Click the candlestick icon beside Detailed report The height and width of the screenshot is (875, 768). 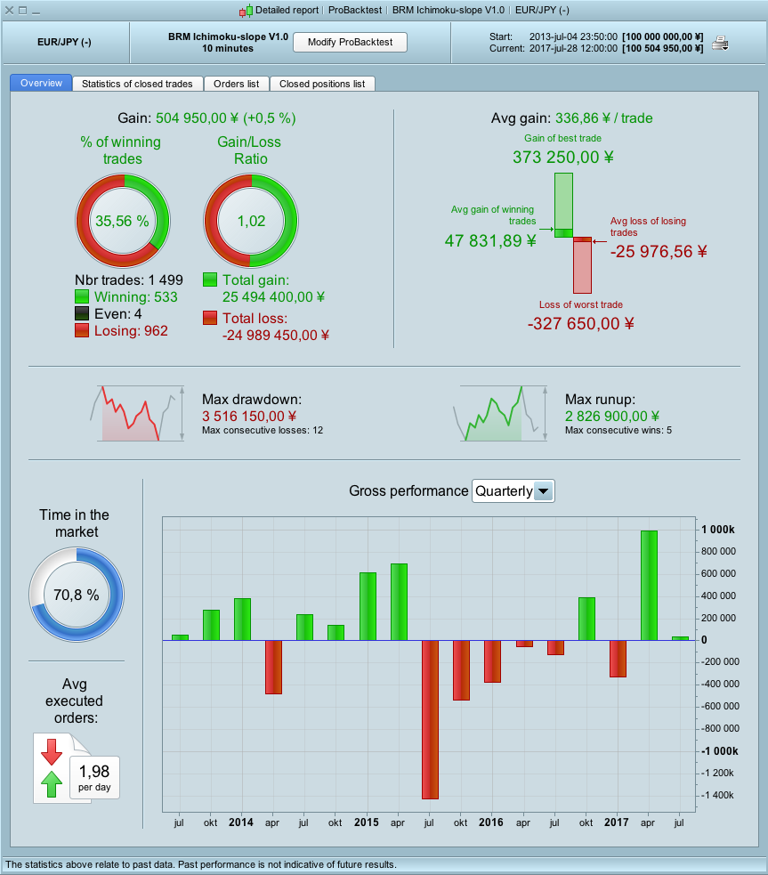tap(246, 10)
